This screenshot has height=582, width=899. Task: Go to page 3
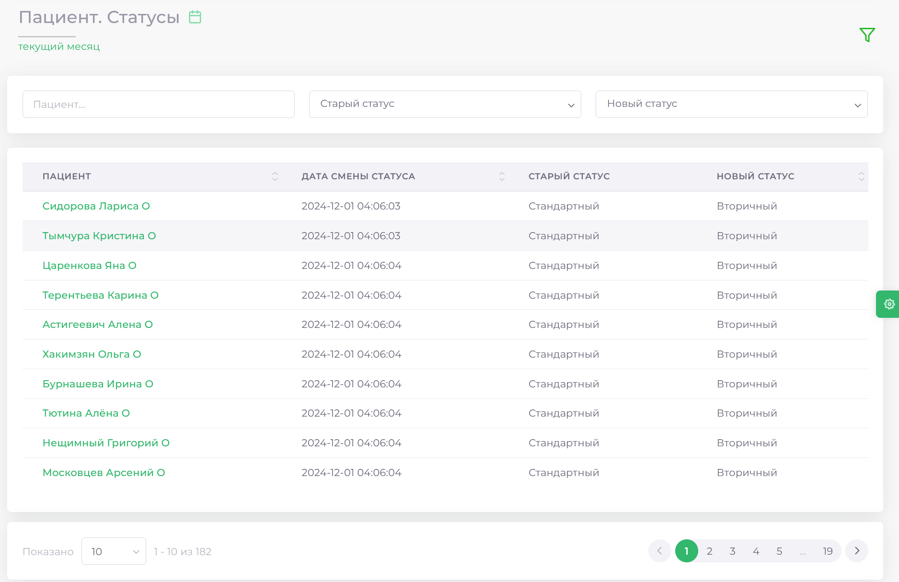click(x=732, y=551)
